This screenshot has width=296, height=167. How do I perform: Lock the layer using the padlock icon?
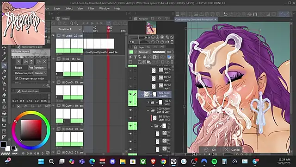[x=144, y=57]
